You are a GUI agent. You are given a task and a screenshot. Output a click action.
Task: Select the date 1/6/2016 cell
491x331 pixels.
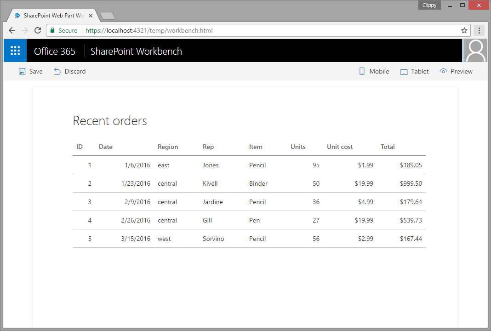pos(137,165)
